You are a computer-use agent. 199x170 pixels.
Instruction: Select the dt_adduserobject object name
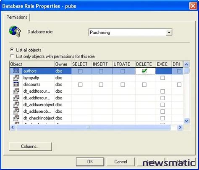[39, 104]
